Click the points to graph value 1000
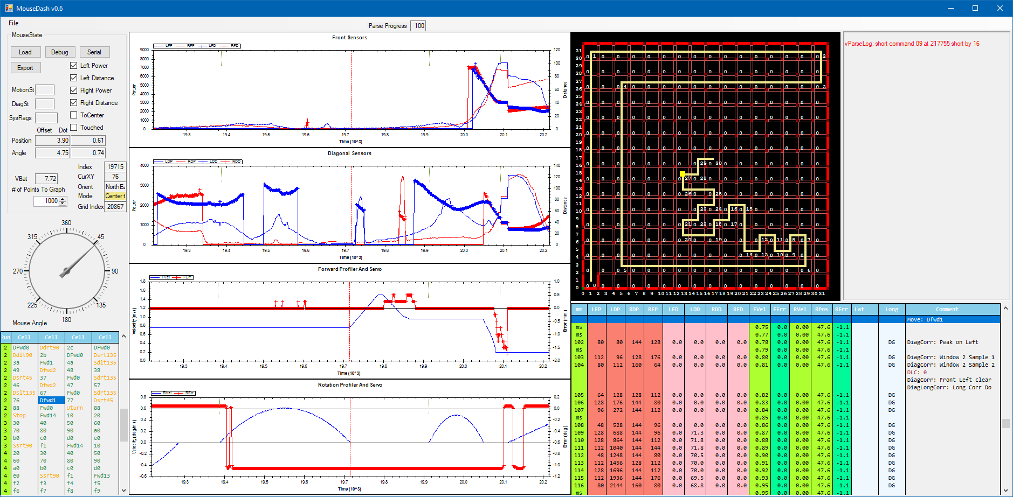1013x497 pixels. [46, 201]
